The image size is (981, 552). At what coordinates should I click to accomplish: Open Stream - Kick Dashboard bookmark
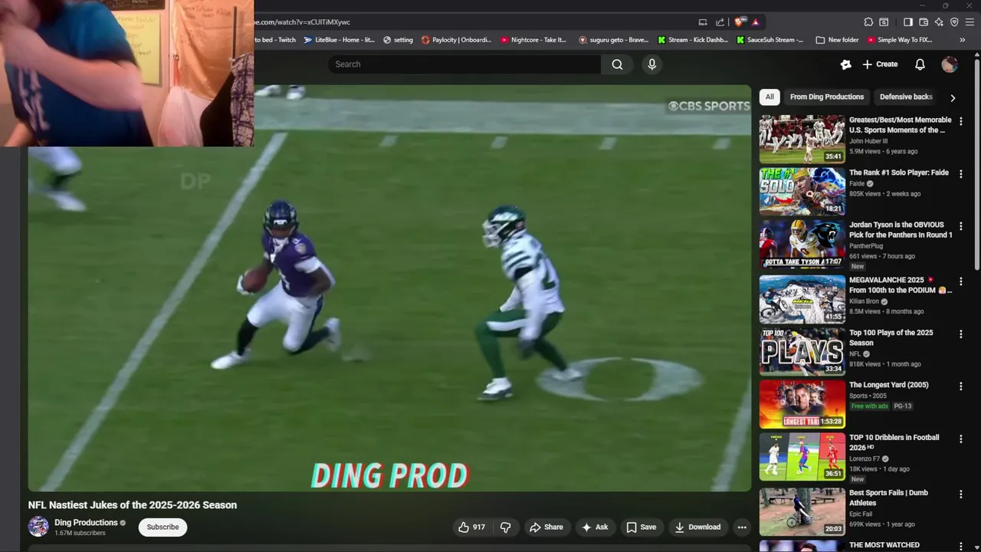(693, 40)
